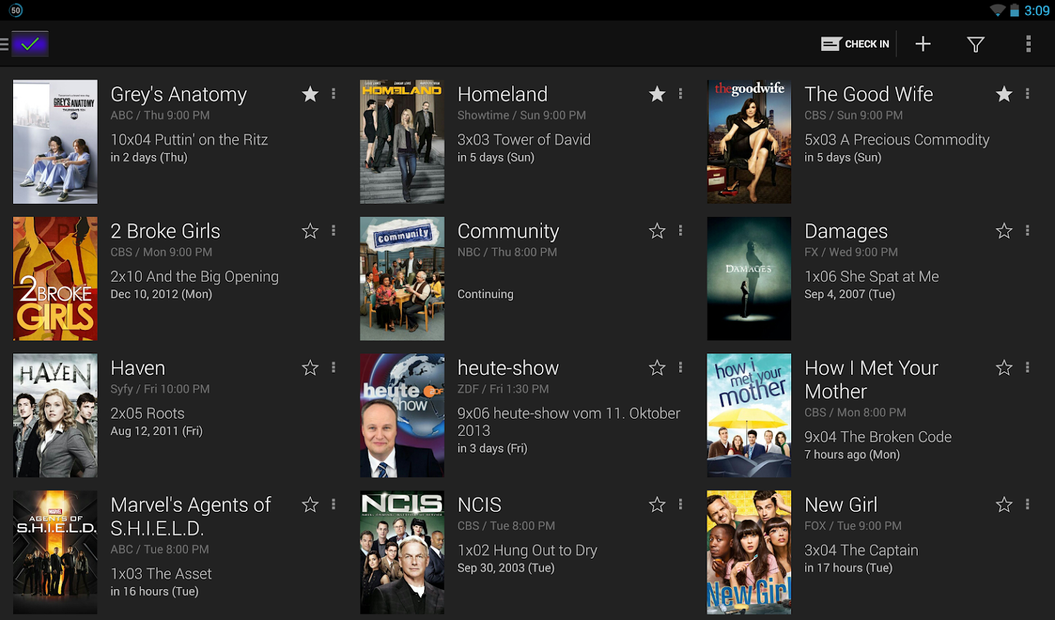Add a new show with plus icon

923,44
